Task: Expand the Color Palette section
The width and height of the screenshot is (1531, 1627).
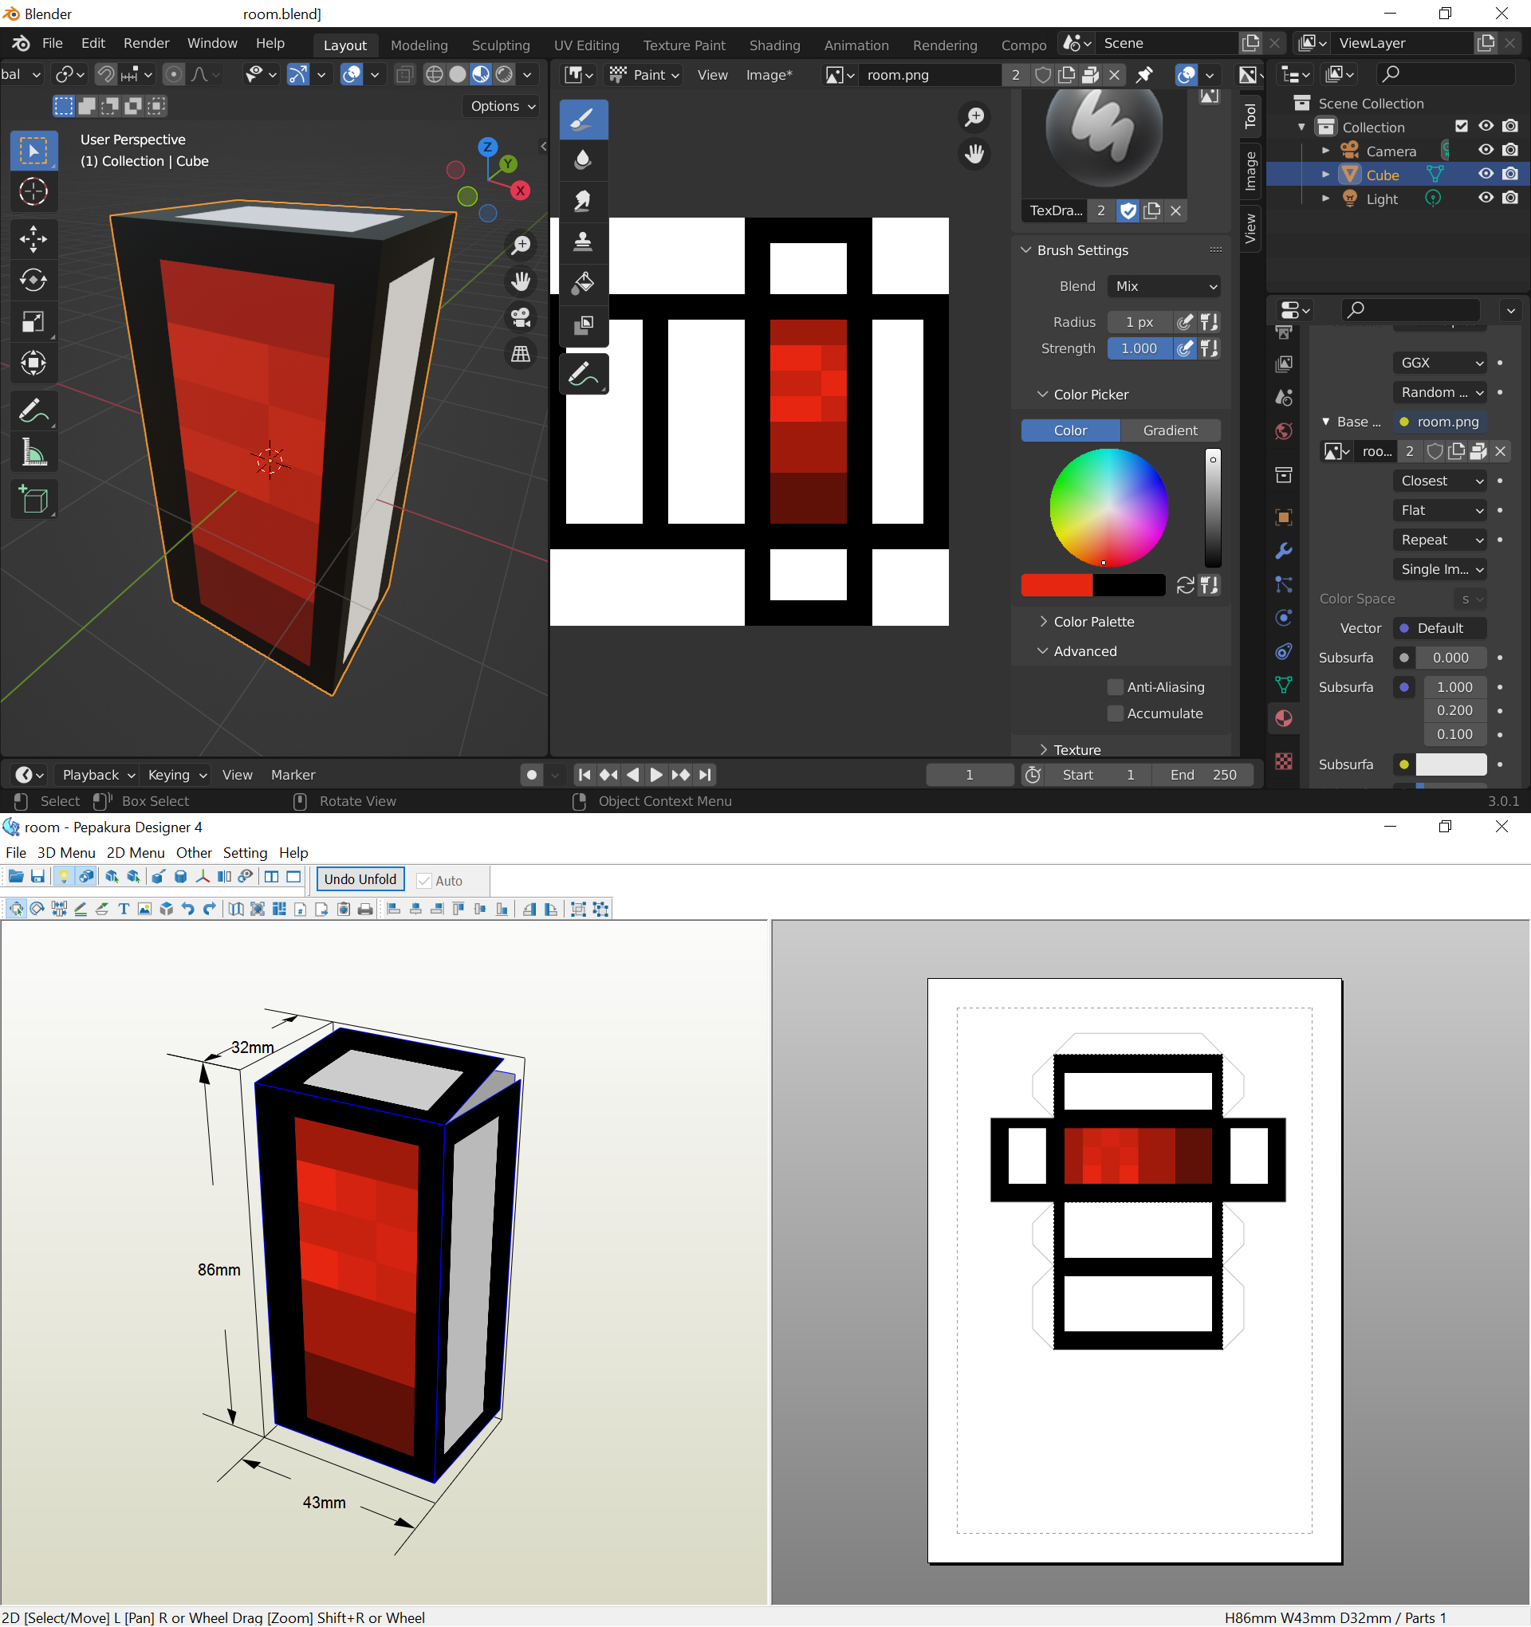Action: [x=1093, y=621]
